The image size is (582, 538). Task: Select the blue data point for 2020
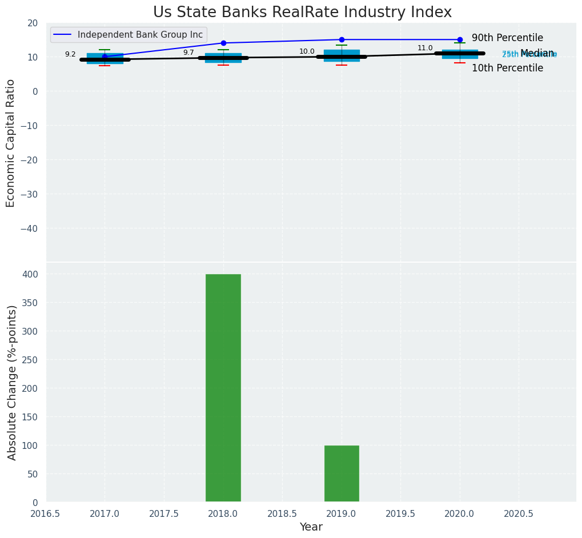tap(460, 39)
